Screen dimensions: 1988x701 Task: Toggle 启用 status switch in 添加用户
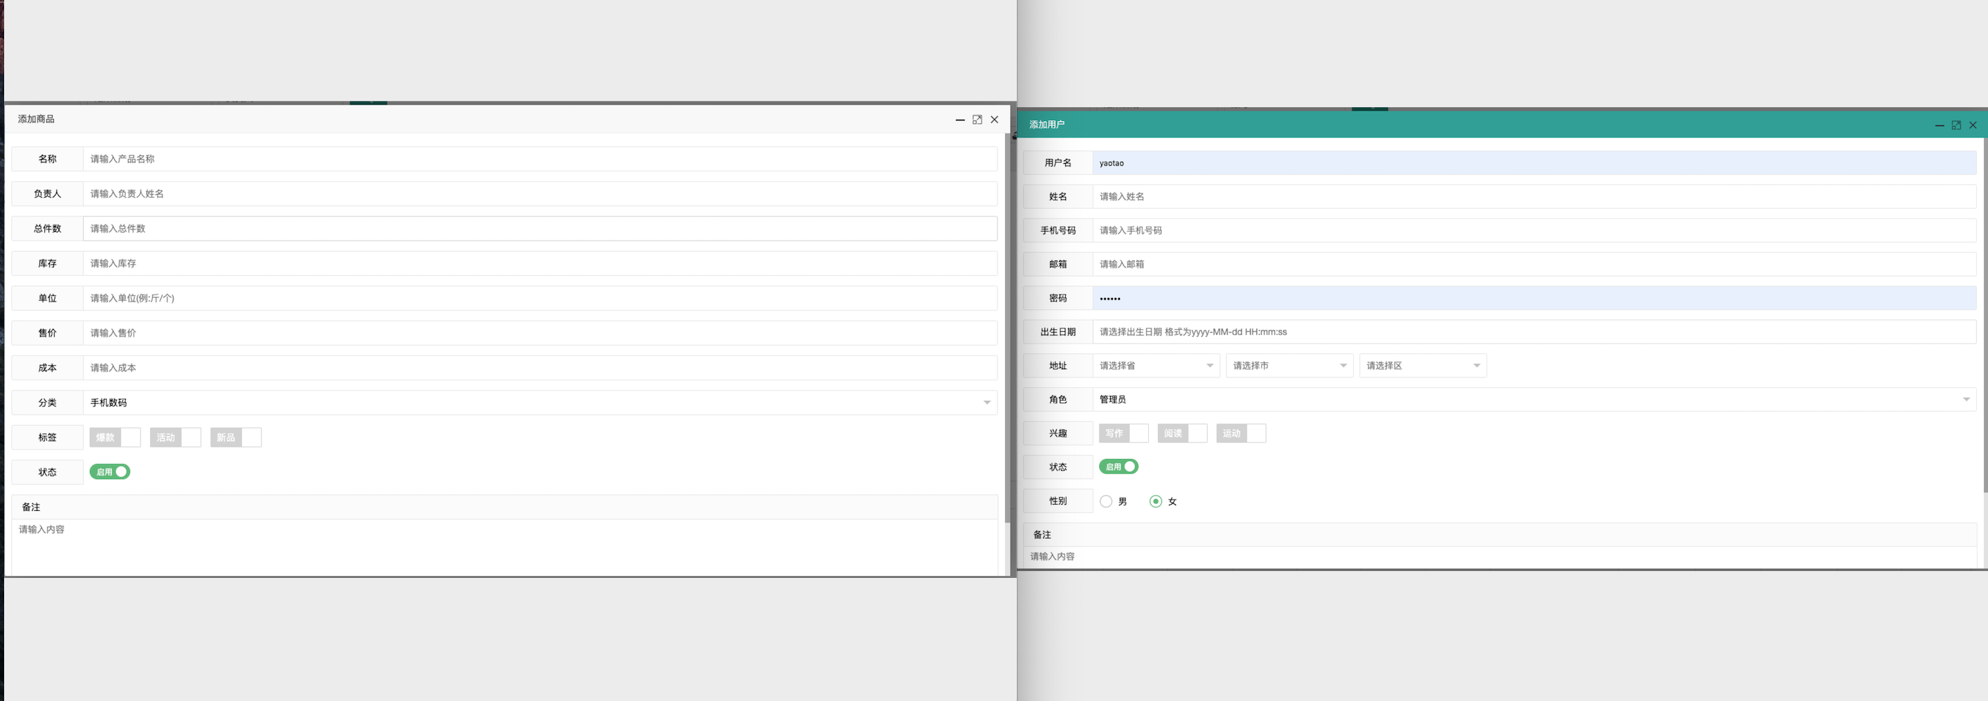pos(1119,467)
